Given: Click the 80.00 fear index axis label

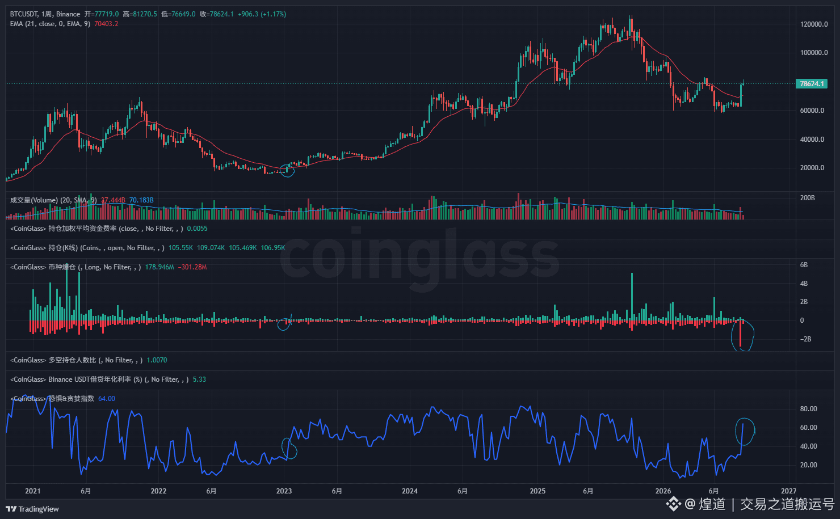Looking at the screenshot, I should click(809, 409).
